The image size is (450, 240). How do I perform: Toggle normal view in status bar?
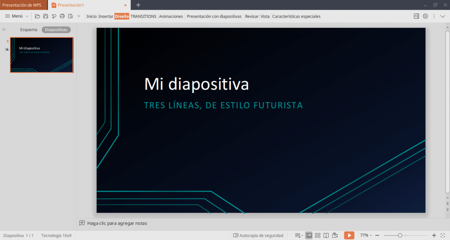coord(309,235)
